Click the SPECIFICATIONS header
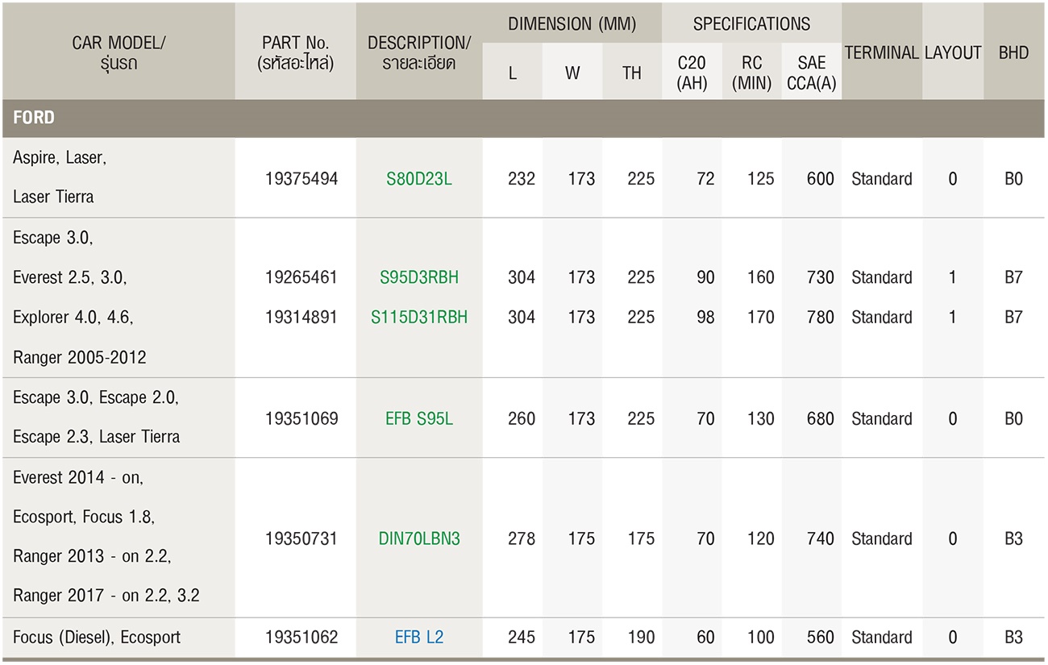 pos(752,24)
